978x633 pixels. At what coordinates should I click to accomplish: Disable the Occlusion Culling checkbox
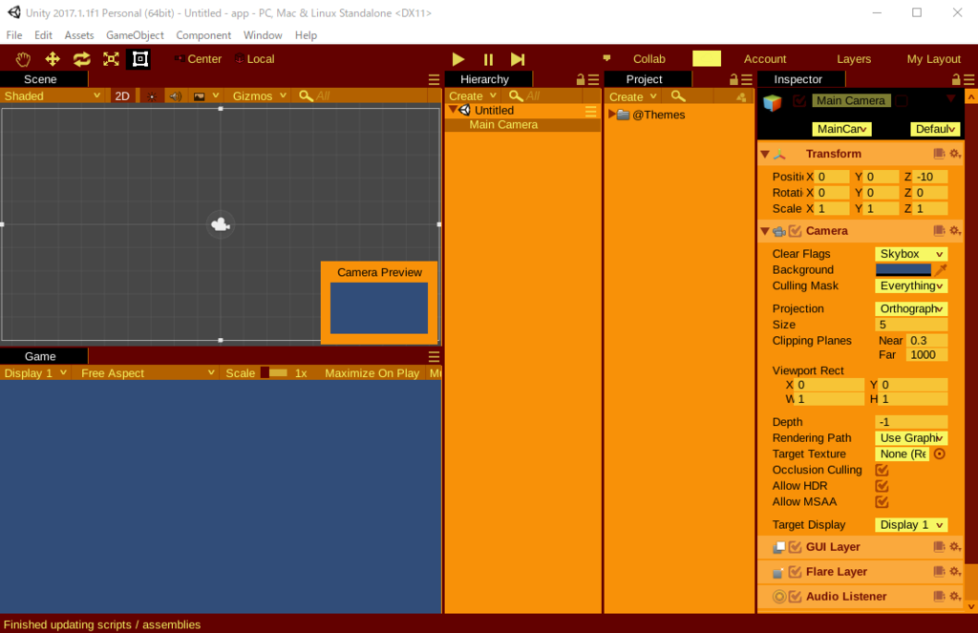point(881,470)
